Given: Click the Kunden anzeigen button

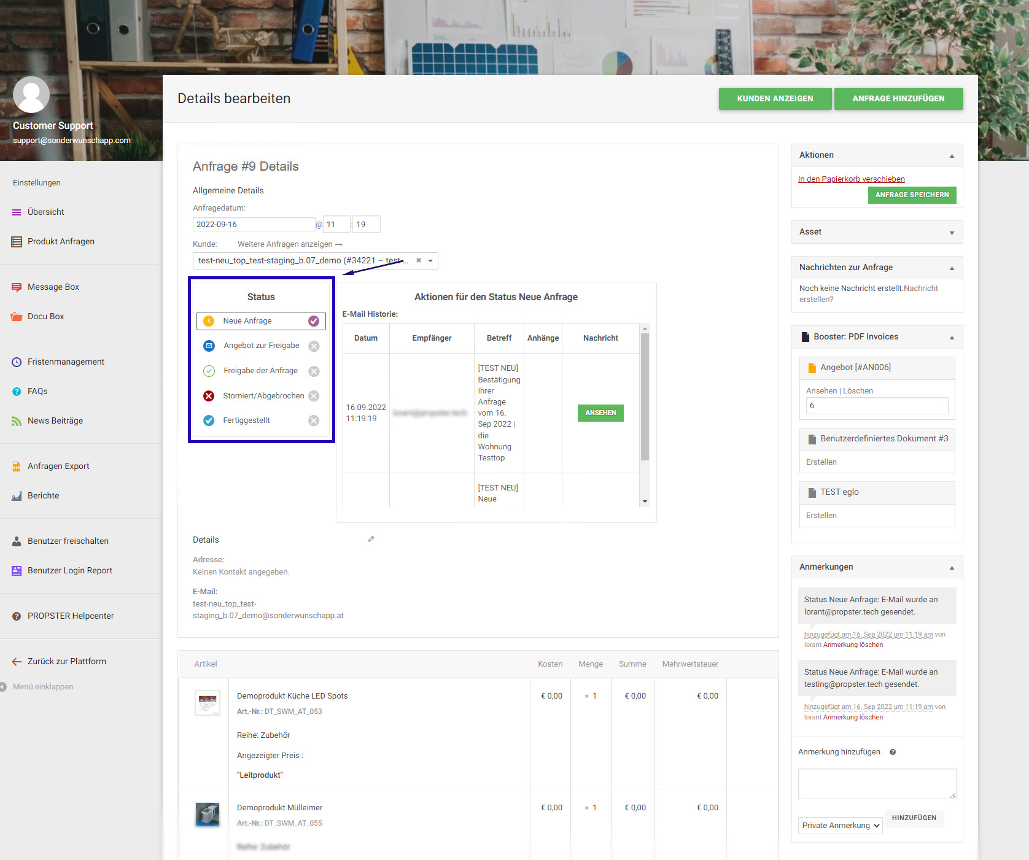Looking at the screenshot, I should tap(775, 99).
